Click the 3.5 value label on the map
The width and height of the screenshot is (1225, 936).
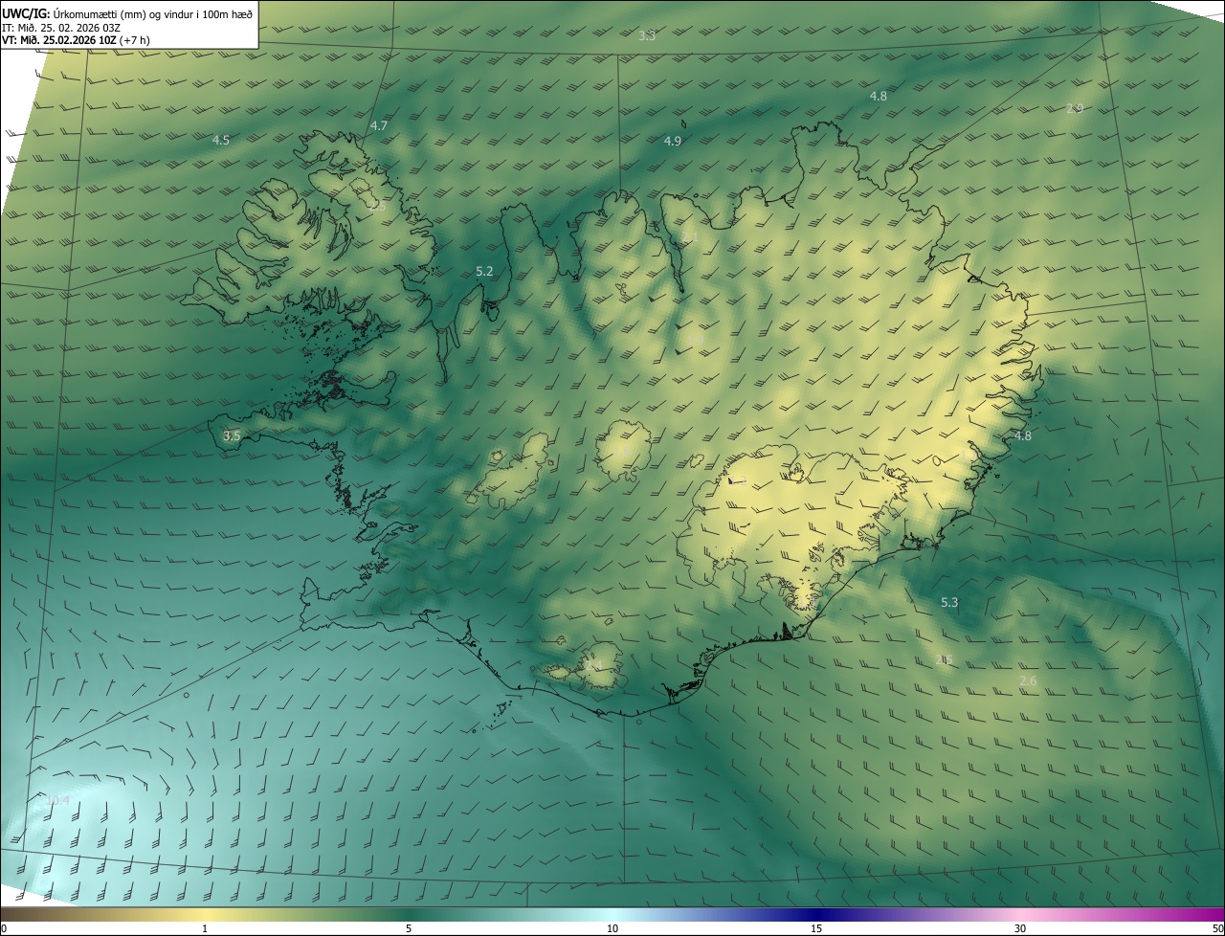pos(232,436)
